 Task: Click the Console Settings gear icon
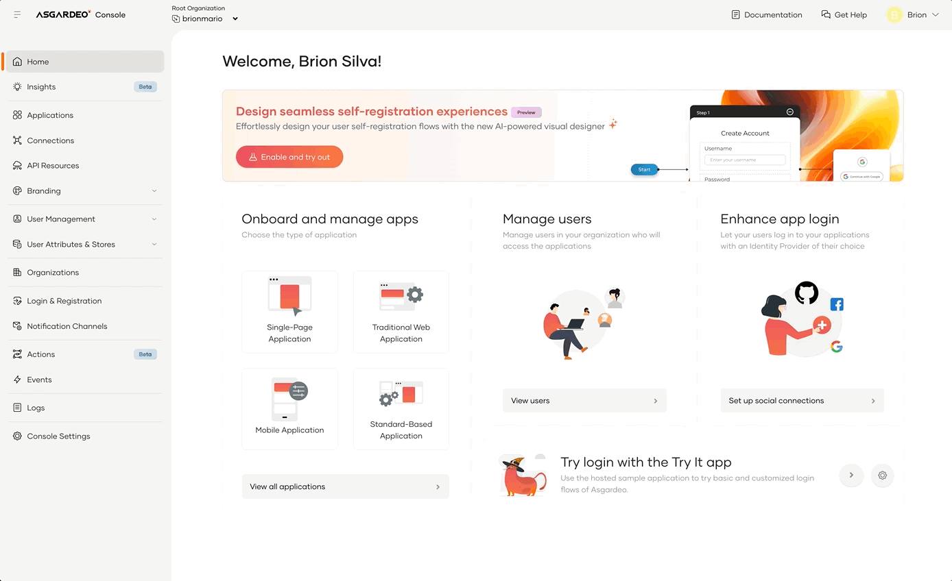pos(17,436)
